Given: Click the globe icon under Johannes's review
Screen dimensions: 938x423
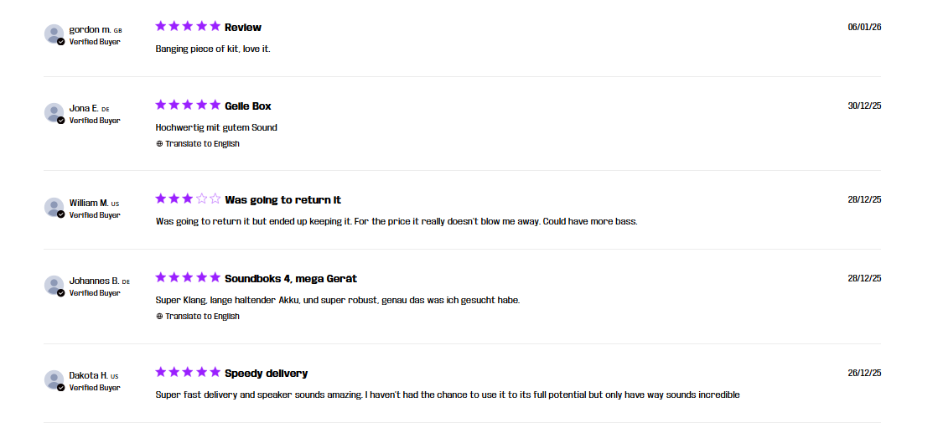Looking at the screenshot, I should pos(159,317).
